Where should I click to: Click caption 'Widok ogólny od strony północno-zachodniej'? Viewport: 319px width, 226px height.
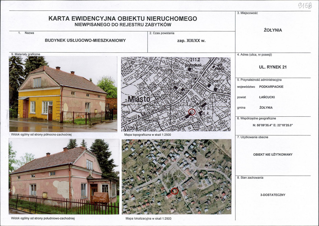(x=41, y=135)
